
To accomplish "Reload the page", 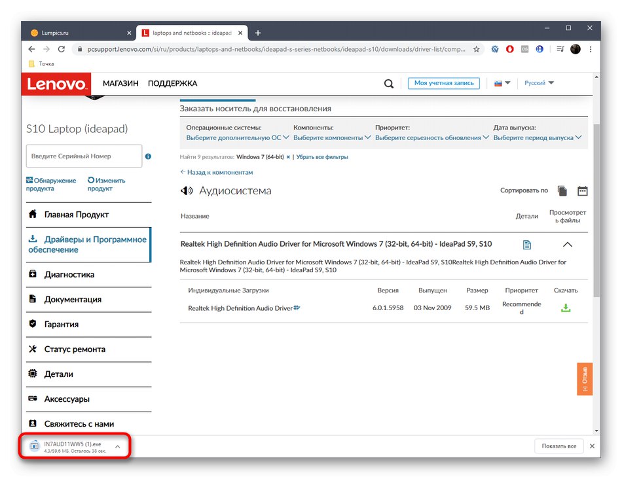I will 61,49.
